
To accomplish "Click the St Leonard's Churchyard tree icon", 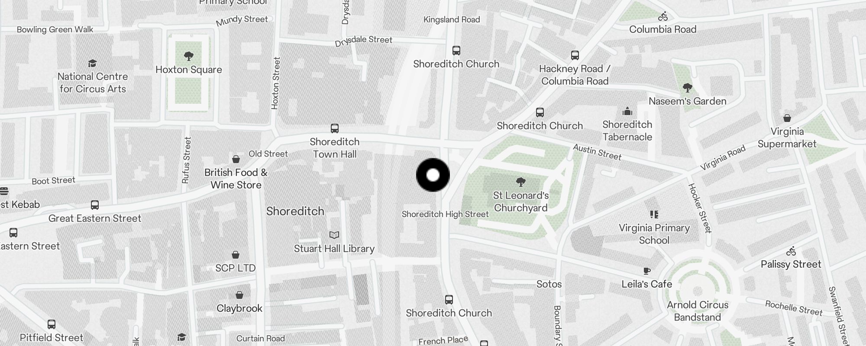I will point(521,182).
